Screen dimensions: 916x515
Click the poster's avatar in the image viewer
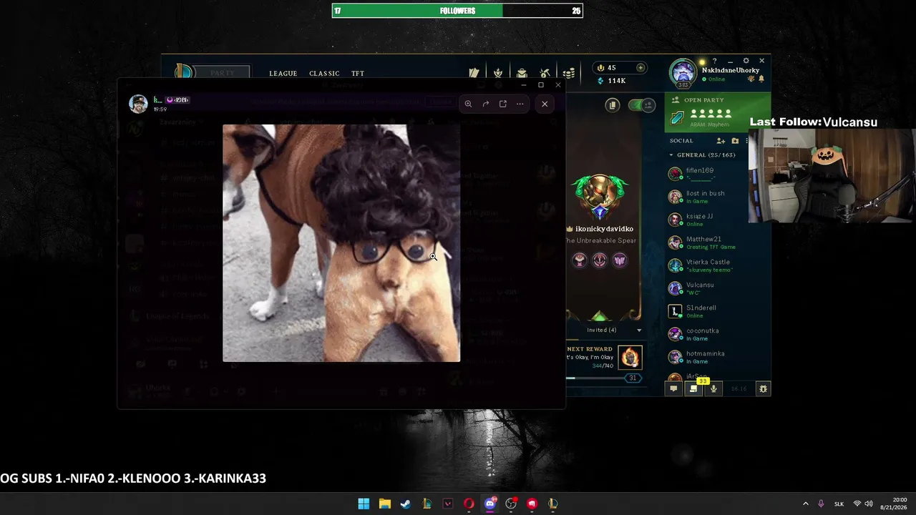point(138,104)
